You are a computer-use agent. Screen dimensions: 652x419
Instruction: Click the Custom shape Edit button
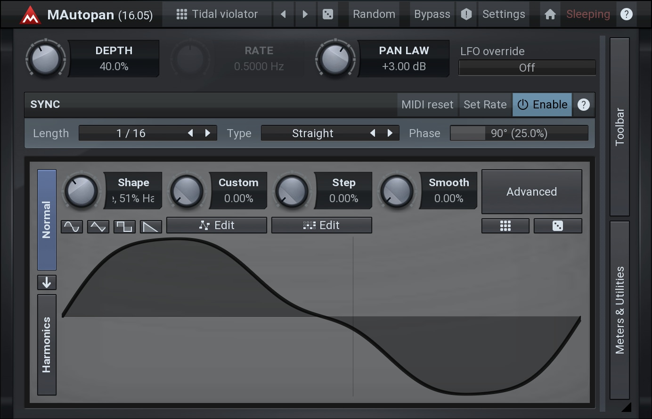[217, 225]
